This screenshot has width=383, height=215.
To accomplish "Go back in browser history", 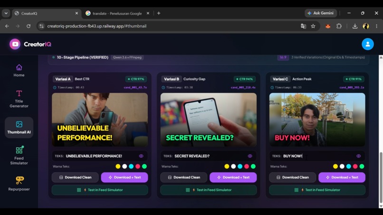I will pyautogui.click(x=7, y=26).
